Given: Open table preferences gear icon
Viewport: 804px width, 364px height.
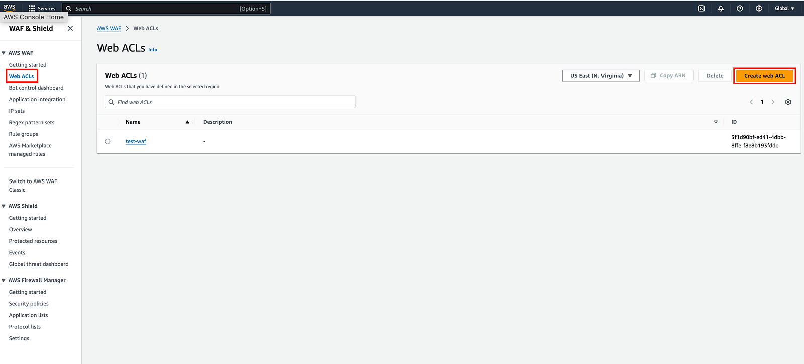Looking at the screenshot, I should click(x=788, y=102).
